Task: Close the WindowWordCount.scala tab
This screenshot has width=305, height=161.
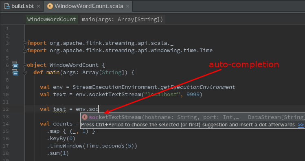Action: click(x=127, y=7)
